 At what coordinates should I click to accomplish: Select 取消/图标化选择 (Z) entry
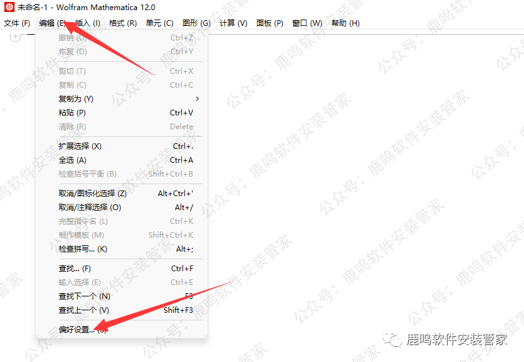(x=122, y=194)
